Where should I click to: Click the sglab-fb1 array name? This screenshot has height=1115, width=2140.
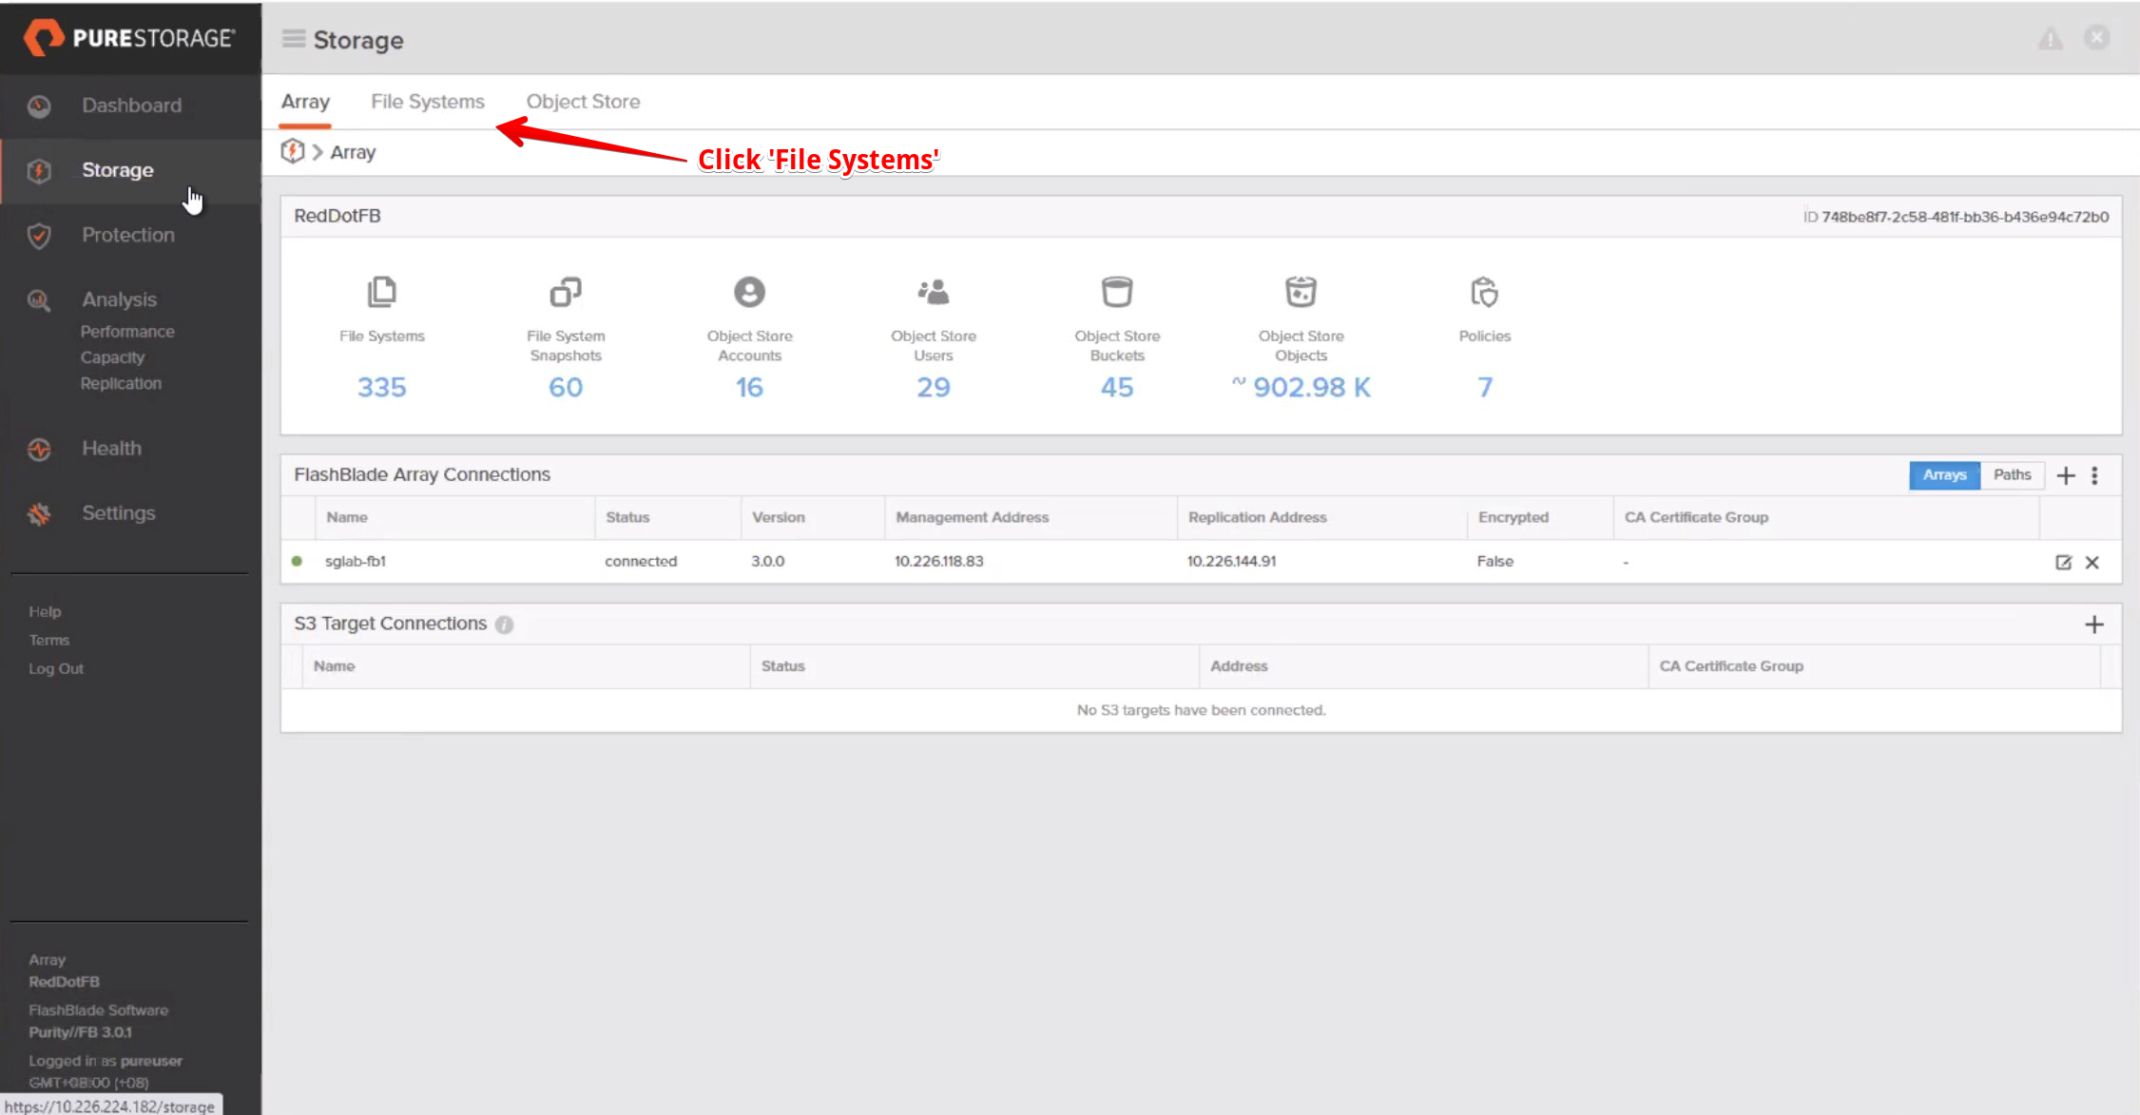pos(356,561)
